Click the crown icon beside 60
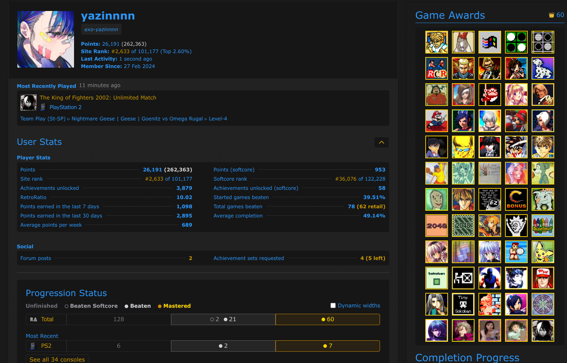Viewport: 567px width, 363px height. [x=551, y=15]
